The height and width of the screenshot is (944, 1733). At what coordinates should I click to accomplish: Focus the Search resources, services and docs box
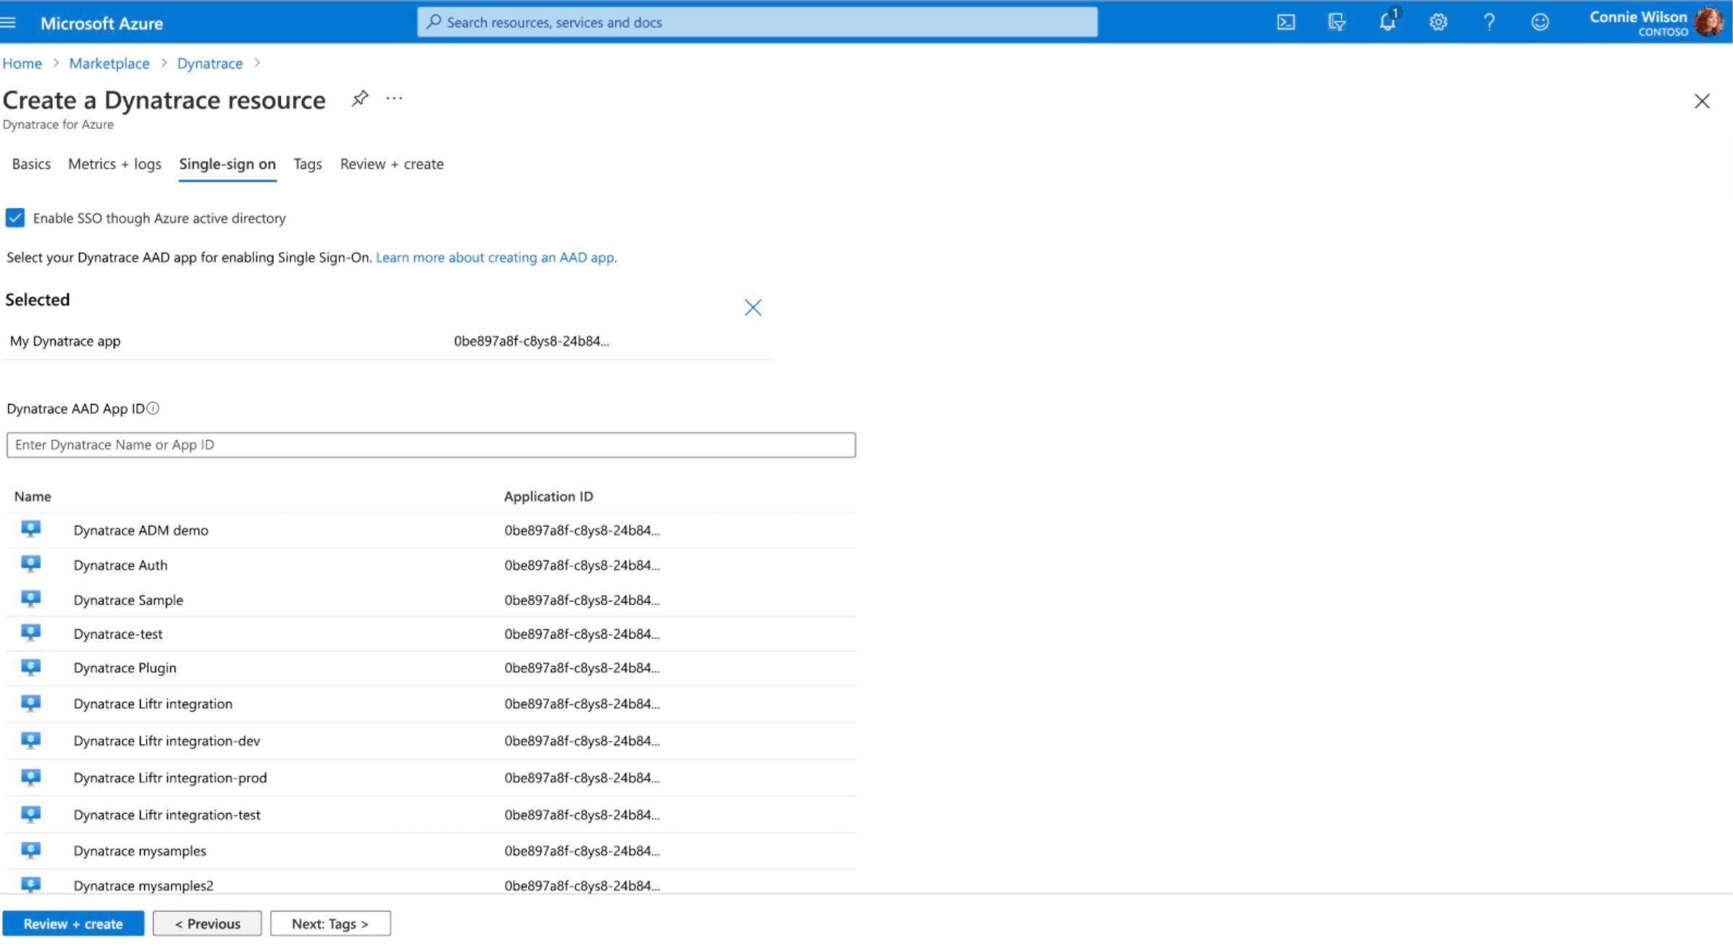pyautogui.click(x=757, y=22)
